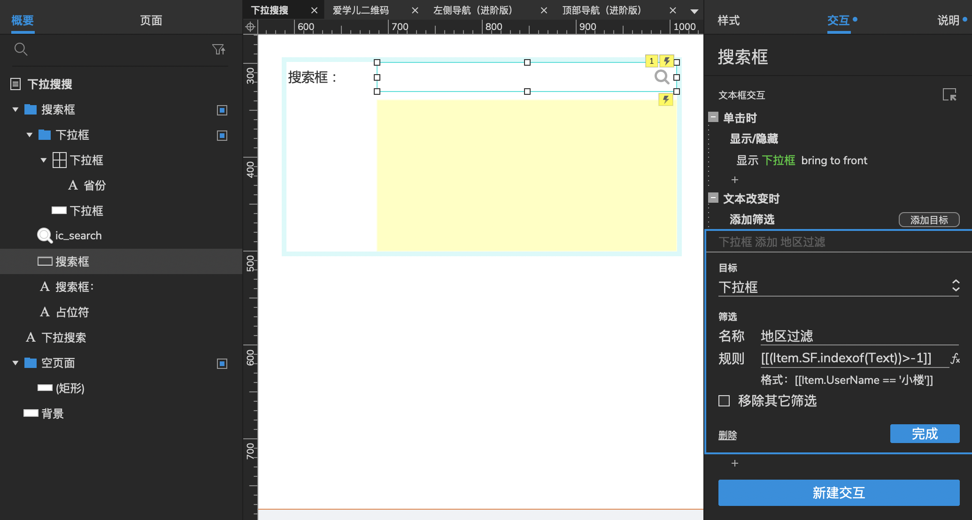Collapse the 搜索框 group in outline
This screenshot has width=972, height=520.
[x=15, y=109]
